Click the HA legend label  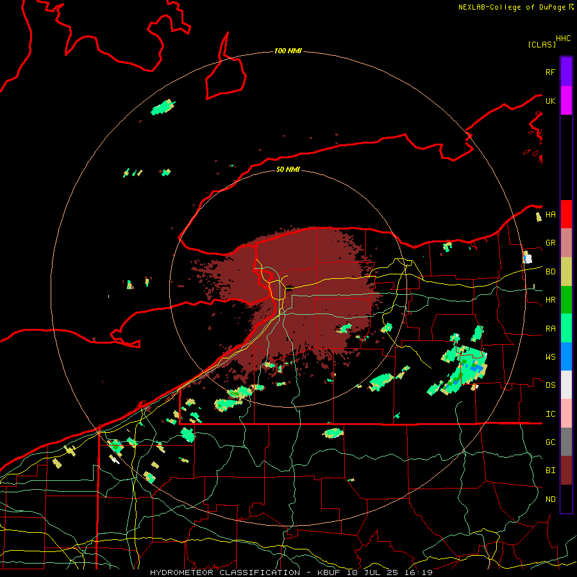(x=550, y=215)
